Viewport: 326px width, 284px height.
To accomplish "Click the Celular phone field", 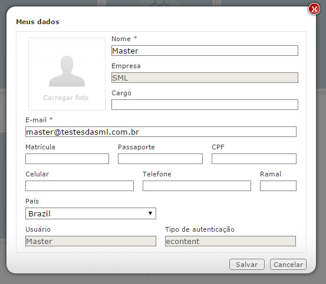I will pyautogui.click(x=80, y=186).
